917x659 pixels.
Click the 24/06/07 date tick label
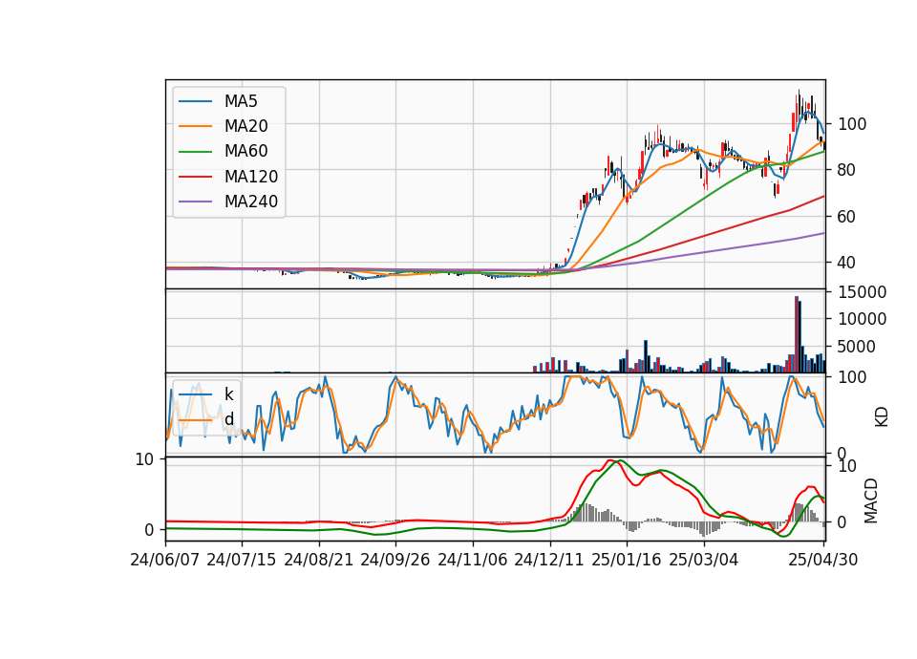coord(165,561)
